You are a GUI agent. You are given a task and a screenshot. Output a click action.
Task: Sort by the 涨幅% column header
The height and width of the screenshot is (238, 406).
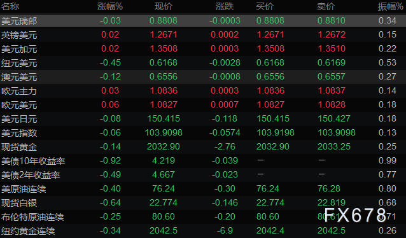(x=110, y=6)
